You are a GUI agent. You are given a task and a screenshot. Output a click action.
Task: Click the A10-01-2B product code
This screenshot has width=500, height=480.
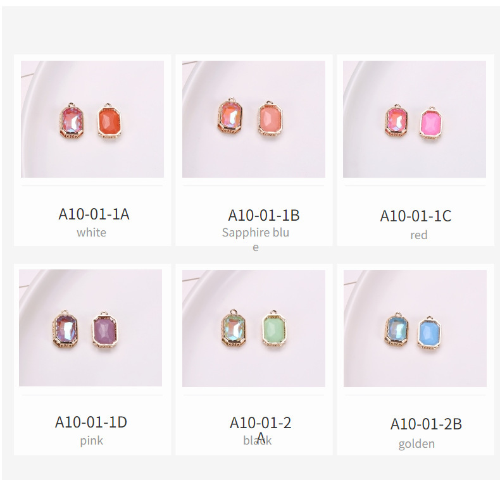click(x=426, y=424)
